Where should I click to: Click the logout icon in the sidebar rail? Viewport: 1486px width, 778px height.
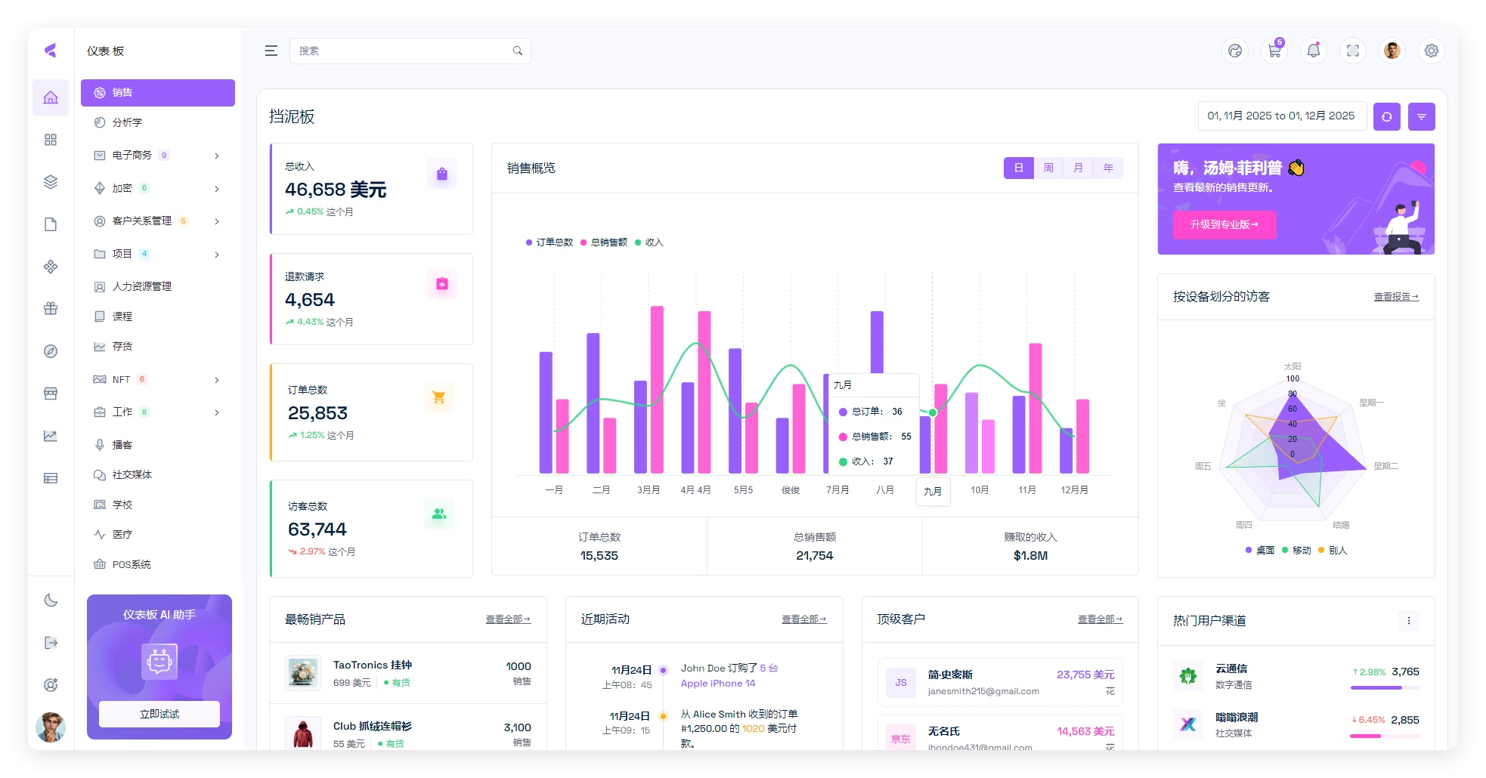point(50,643)
